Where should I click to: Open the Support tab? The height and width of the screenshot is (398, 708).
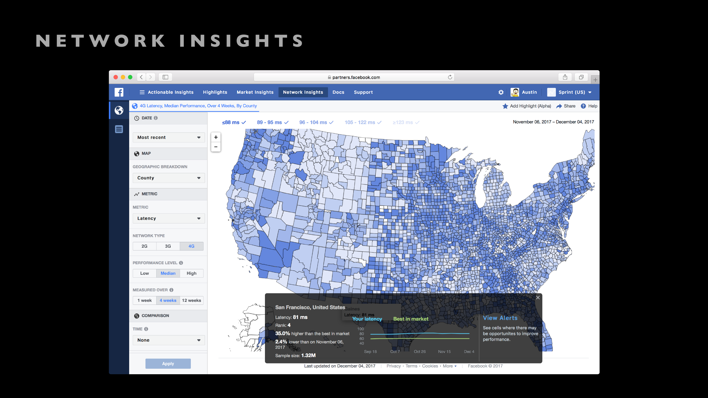point(363,92)
